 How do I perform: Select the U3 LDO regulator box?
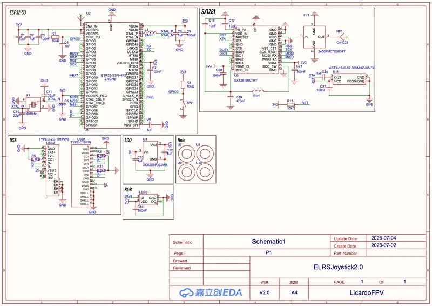[150, 152]
